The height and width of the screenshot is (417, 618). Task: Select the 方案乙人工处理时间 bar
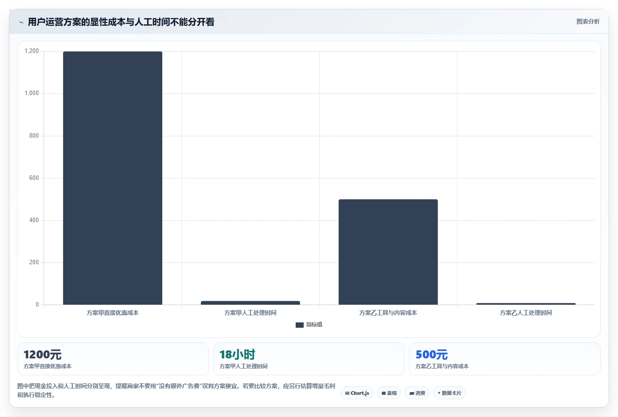coord(526,304)
